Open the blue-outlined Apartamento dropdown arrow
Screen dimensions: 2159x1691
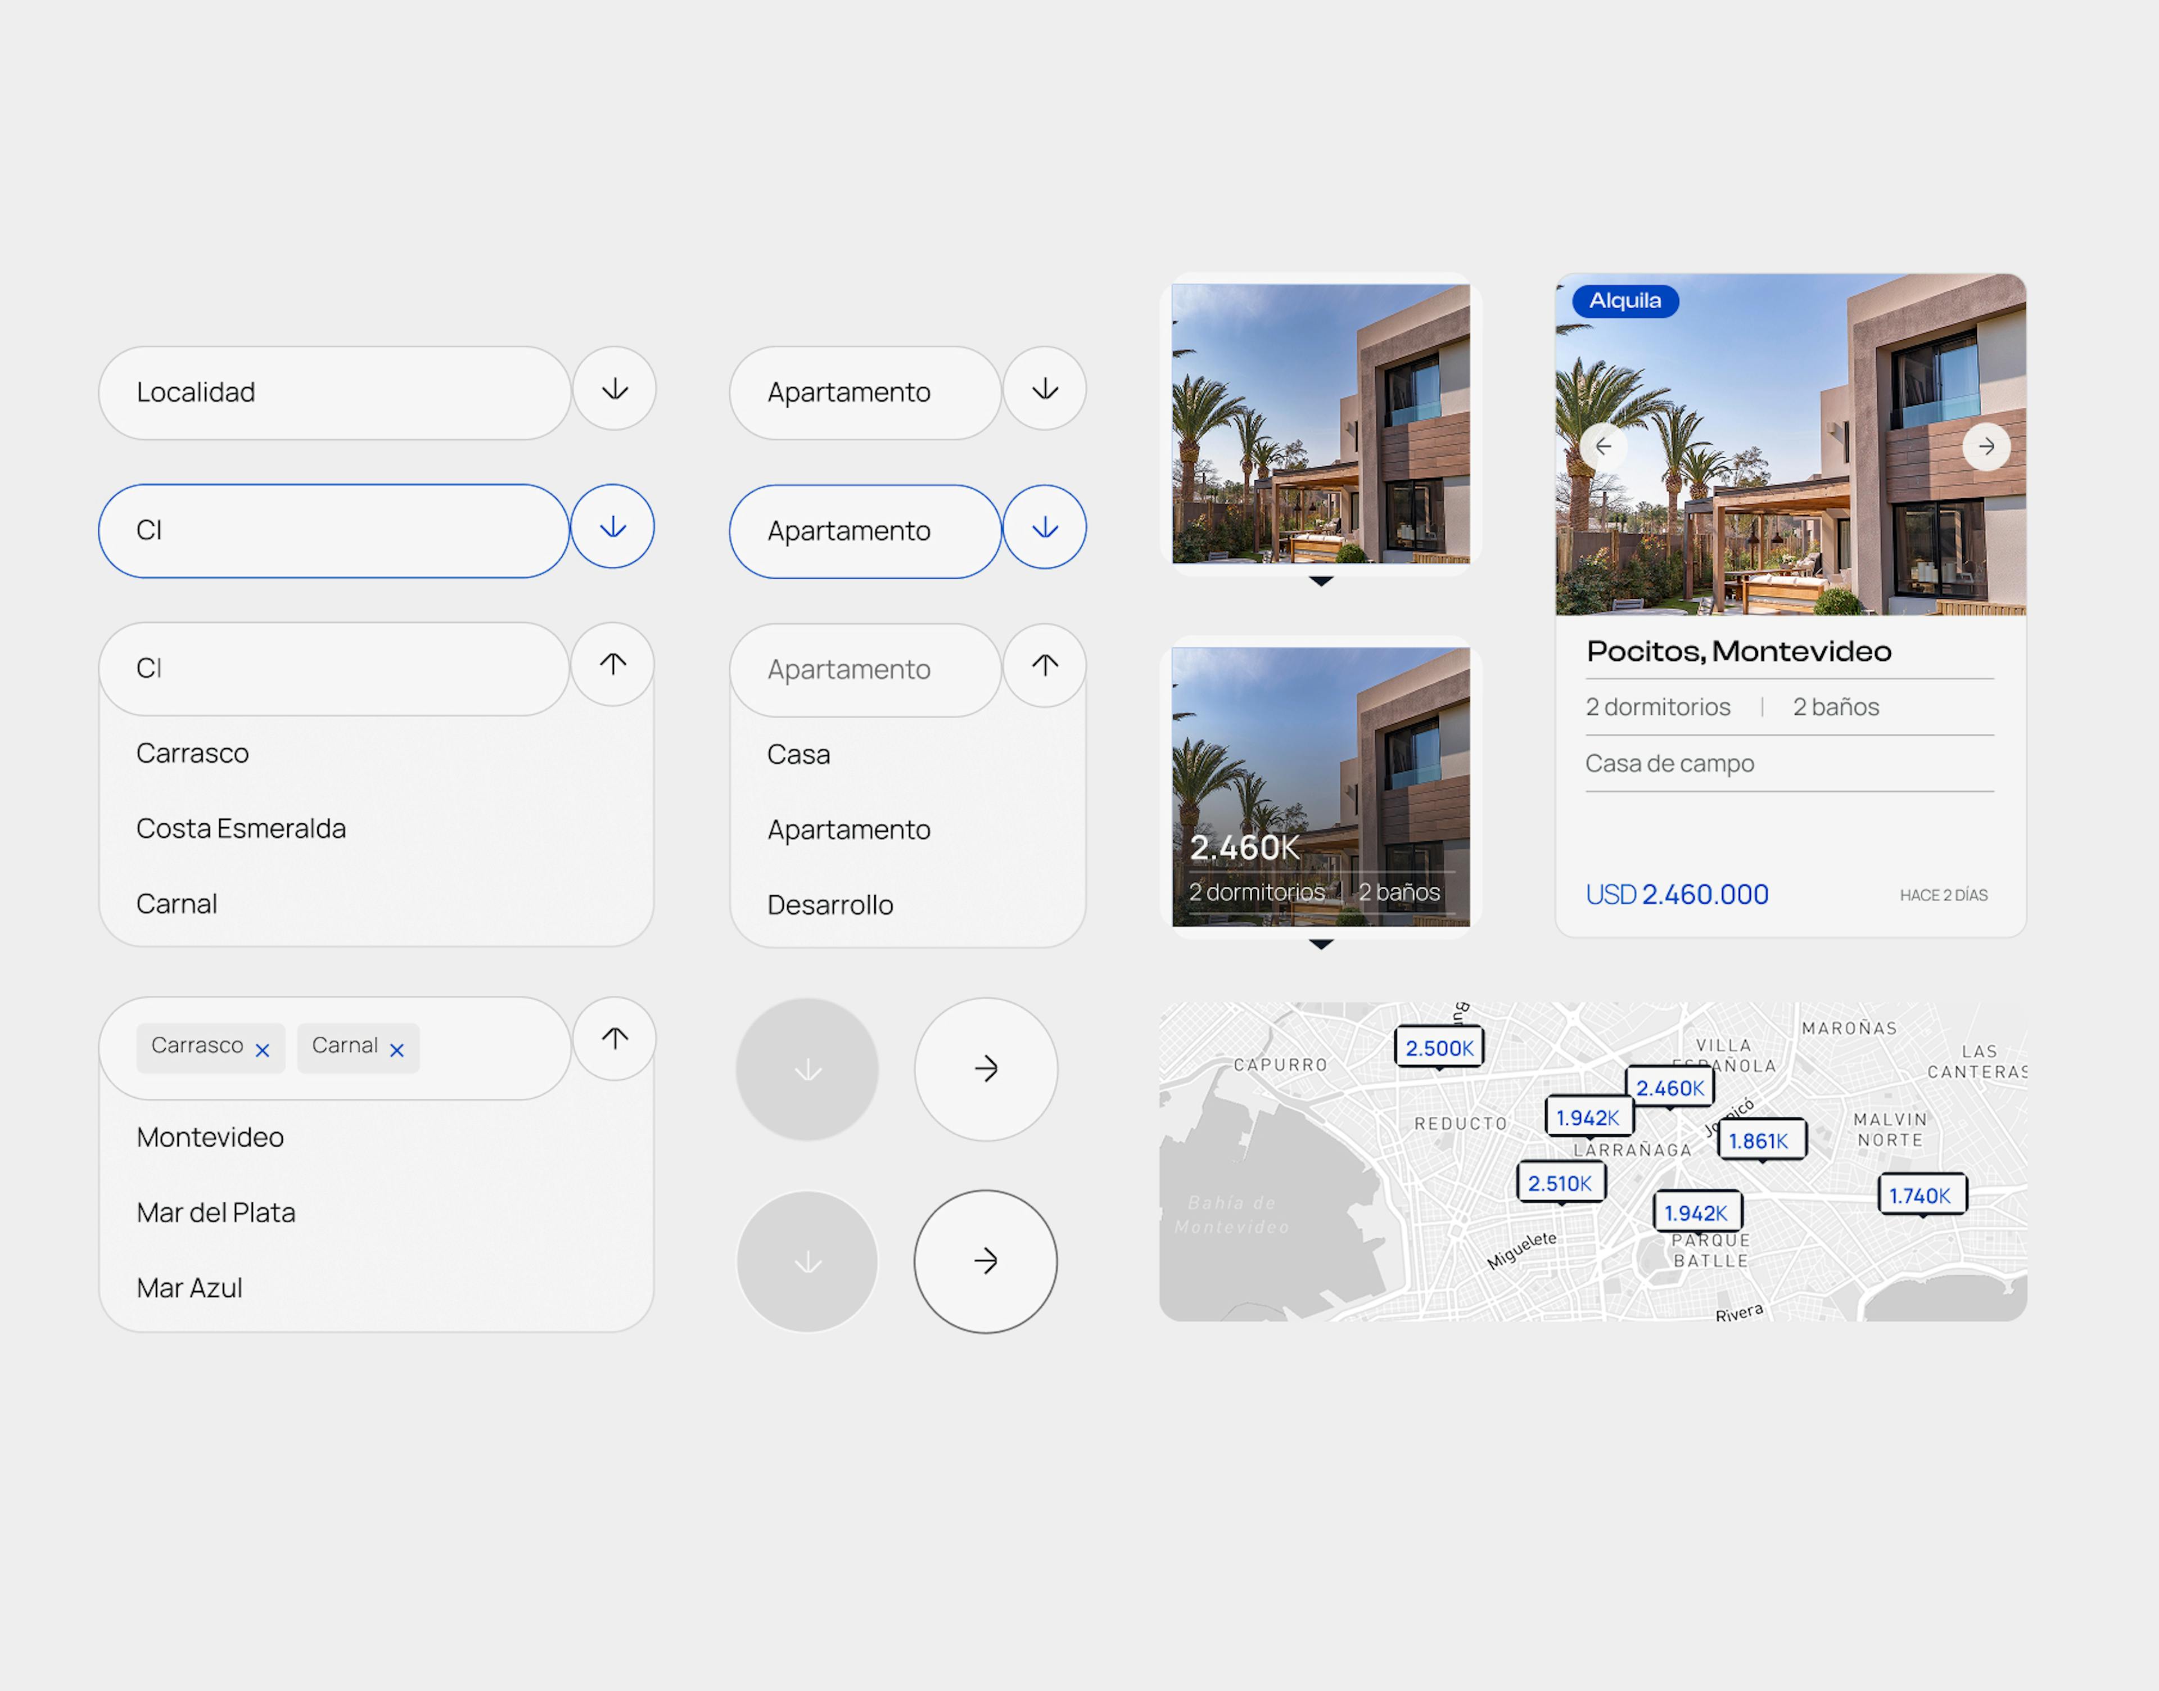1044,527
